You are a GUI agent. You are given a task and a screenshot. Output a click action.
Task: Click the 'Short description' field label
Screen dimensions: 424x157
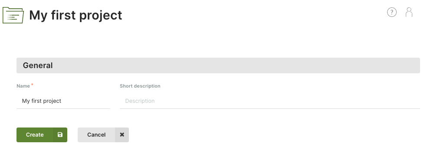[x=140, y=86]
